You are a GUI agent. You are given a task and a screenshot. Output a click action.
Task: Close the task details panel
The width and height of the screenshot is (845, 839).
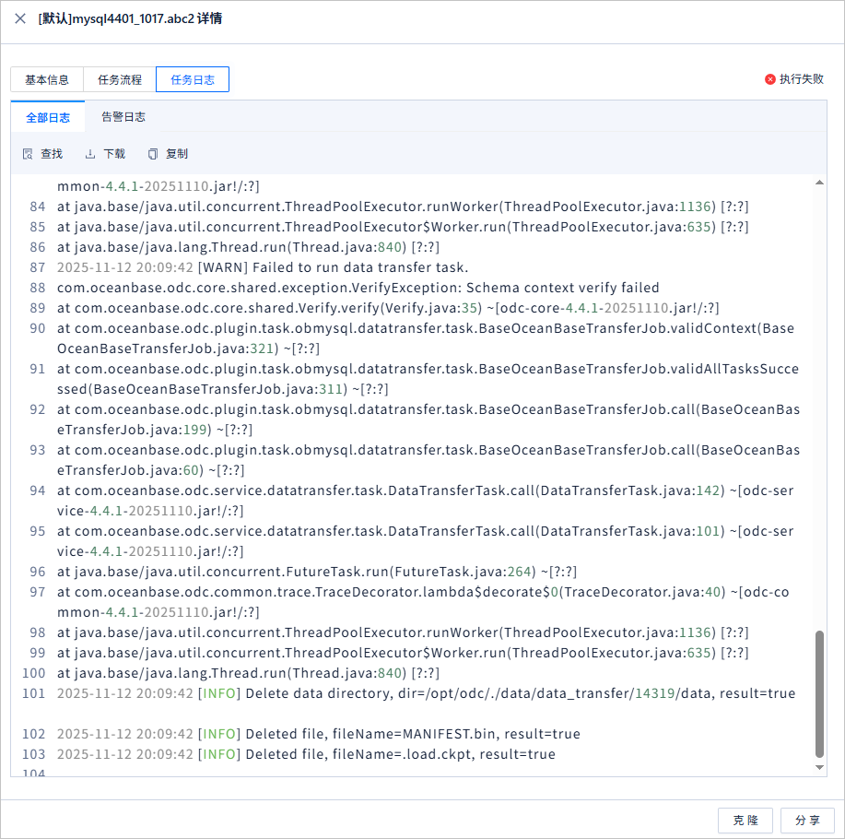pos(20,18)
